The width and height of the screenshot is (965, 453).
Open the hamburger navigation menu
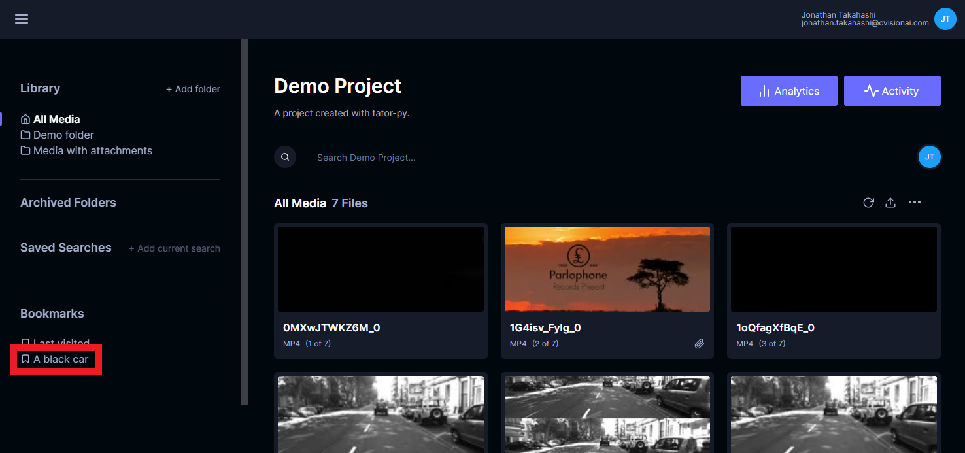click(22, 19)
